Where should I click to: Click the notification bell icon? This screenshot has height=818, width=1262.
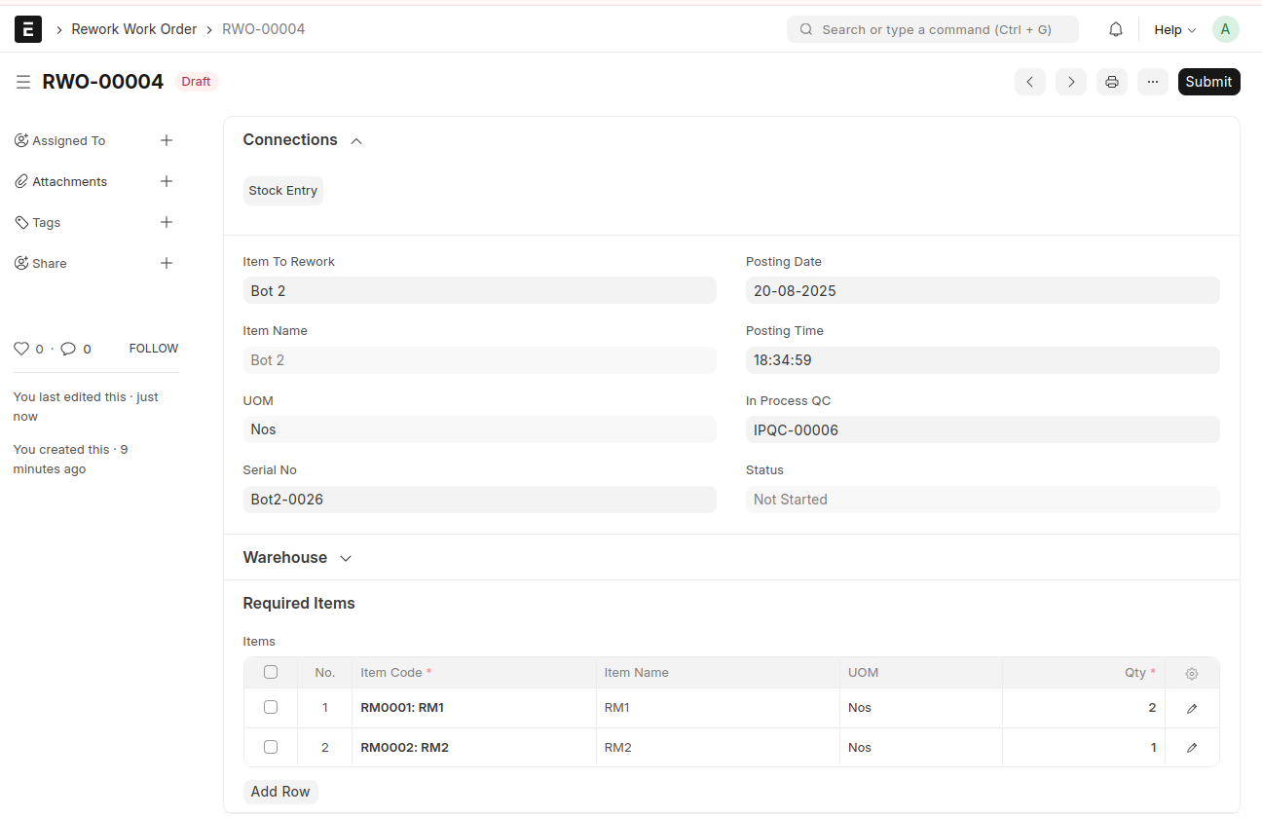pos(1116,29)
